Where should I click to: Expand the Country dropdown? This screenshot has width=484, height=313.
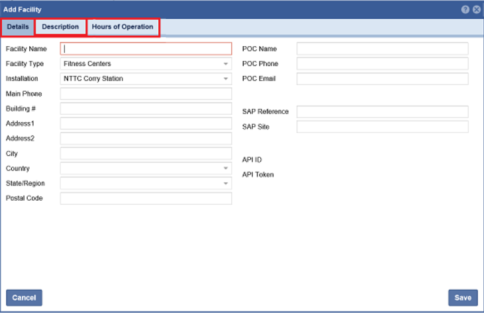click(226, 168)
